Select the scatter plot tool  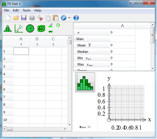19,28
